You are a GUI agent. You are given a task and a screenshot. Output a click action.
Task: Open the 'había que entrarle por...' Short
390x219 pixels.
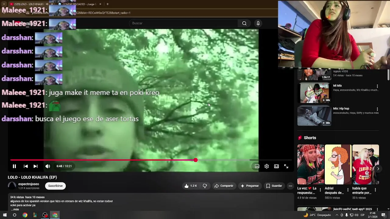coord(366,165)
